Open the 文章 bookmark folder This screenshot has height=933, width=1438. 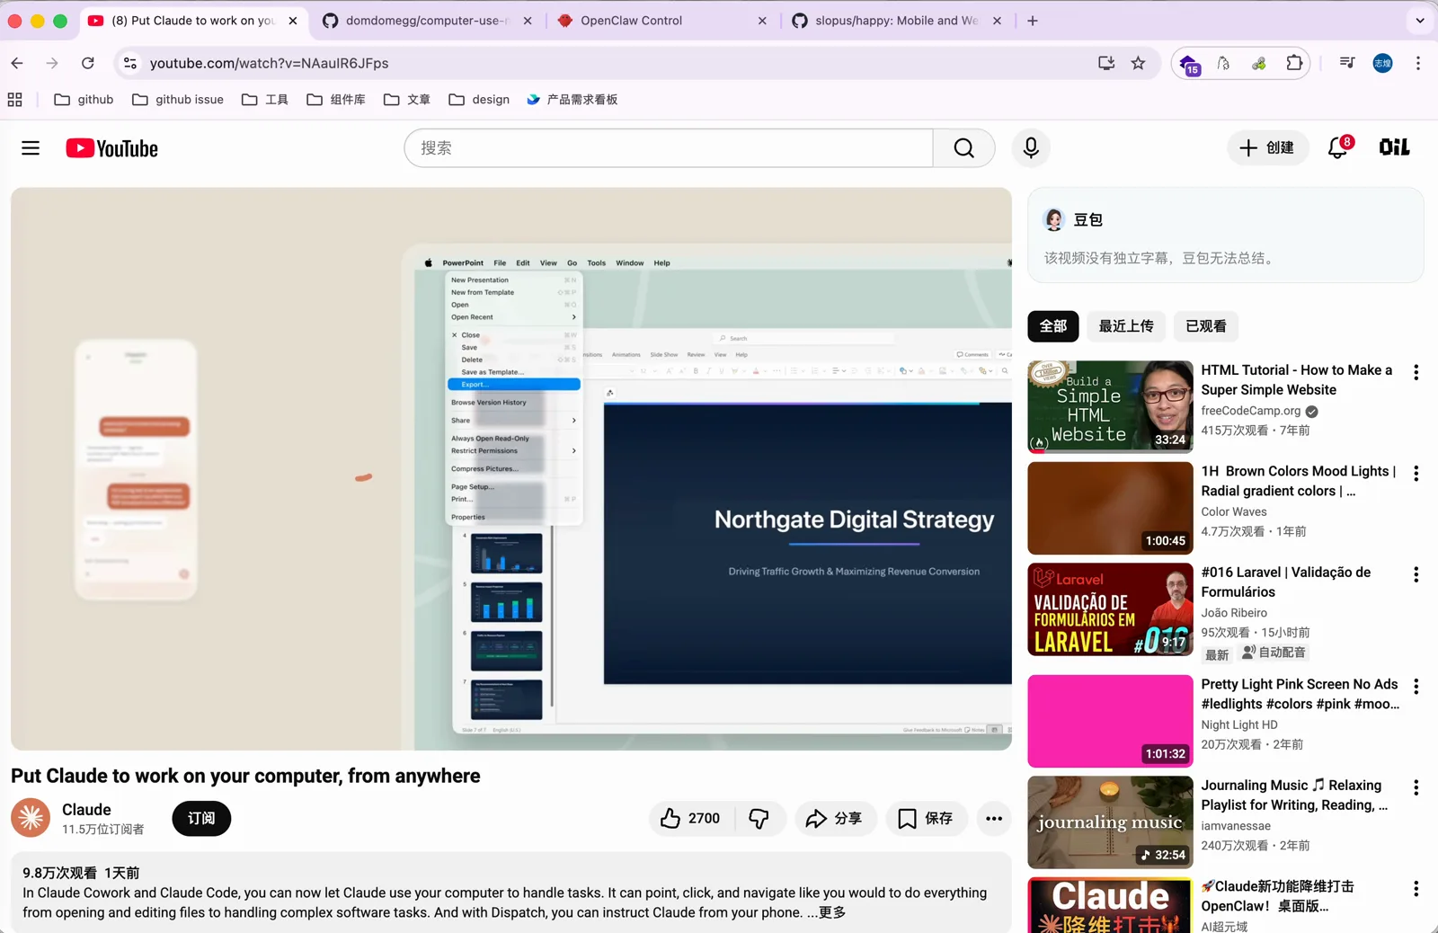coord(407,100)
